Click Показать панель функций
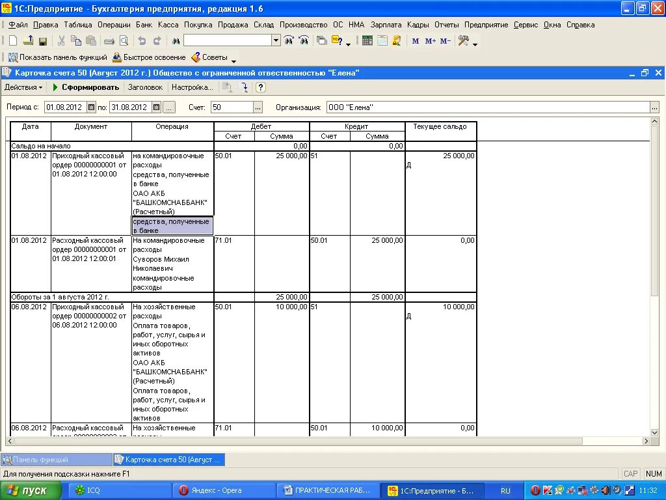The height and width of the screenshot is (500, 666). pos(58,57)
